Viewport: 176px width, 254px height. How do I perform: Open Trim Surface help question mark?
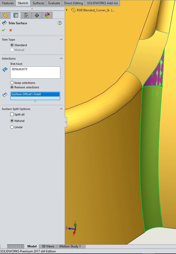tap(60, 23)
